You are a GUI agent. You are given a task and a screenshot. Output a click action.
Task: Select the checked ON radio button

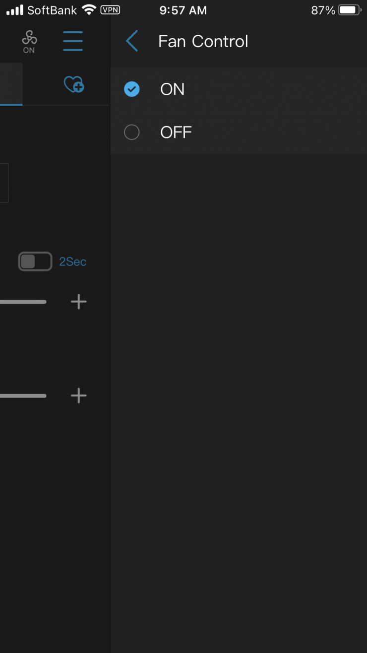132,89
